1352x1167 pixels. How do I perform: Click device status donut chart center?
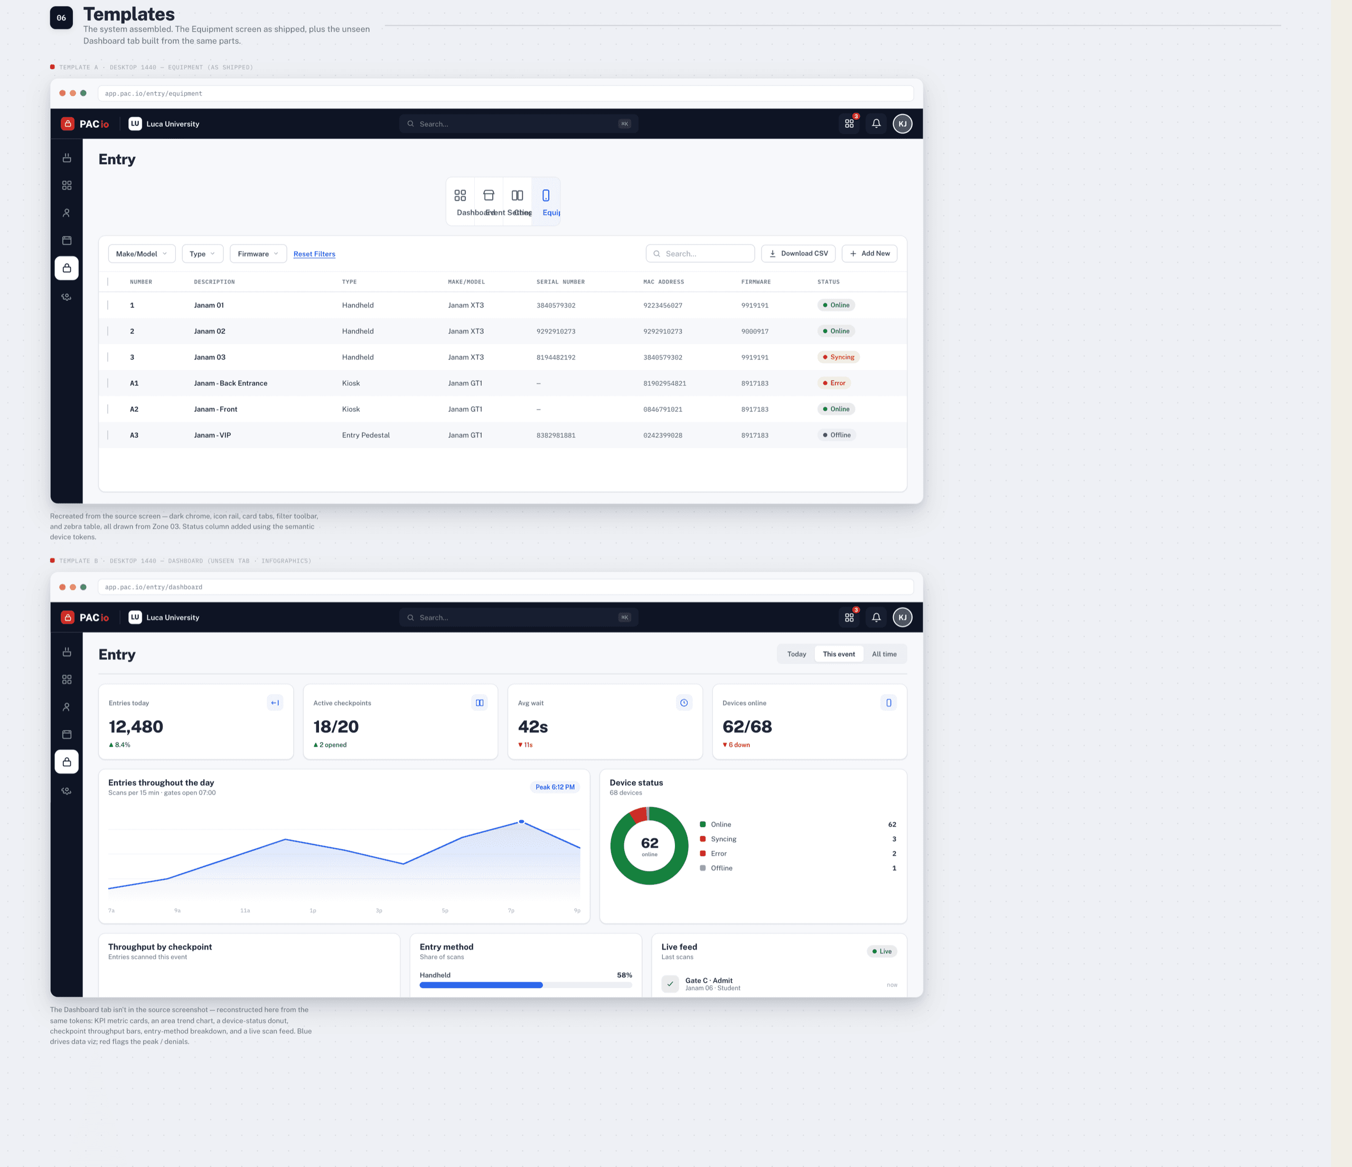[649, 846]
